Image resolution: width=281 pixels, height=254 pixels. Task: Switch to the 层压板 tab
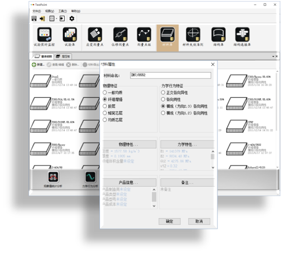(63, 56)
